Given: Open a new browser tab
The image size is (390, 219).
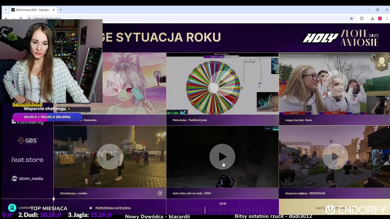Looking at the screenshot, I should [61, 10].
